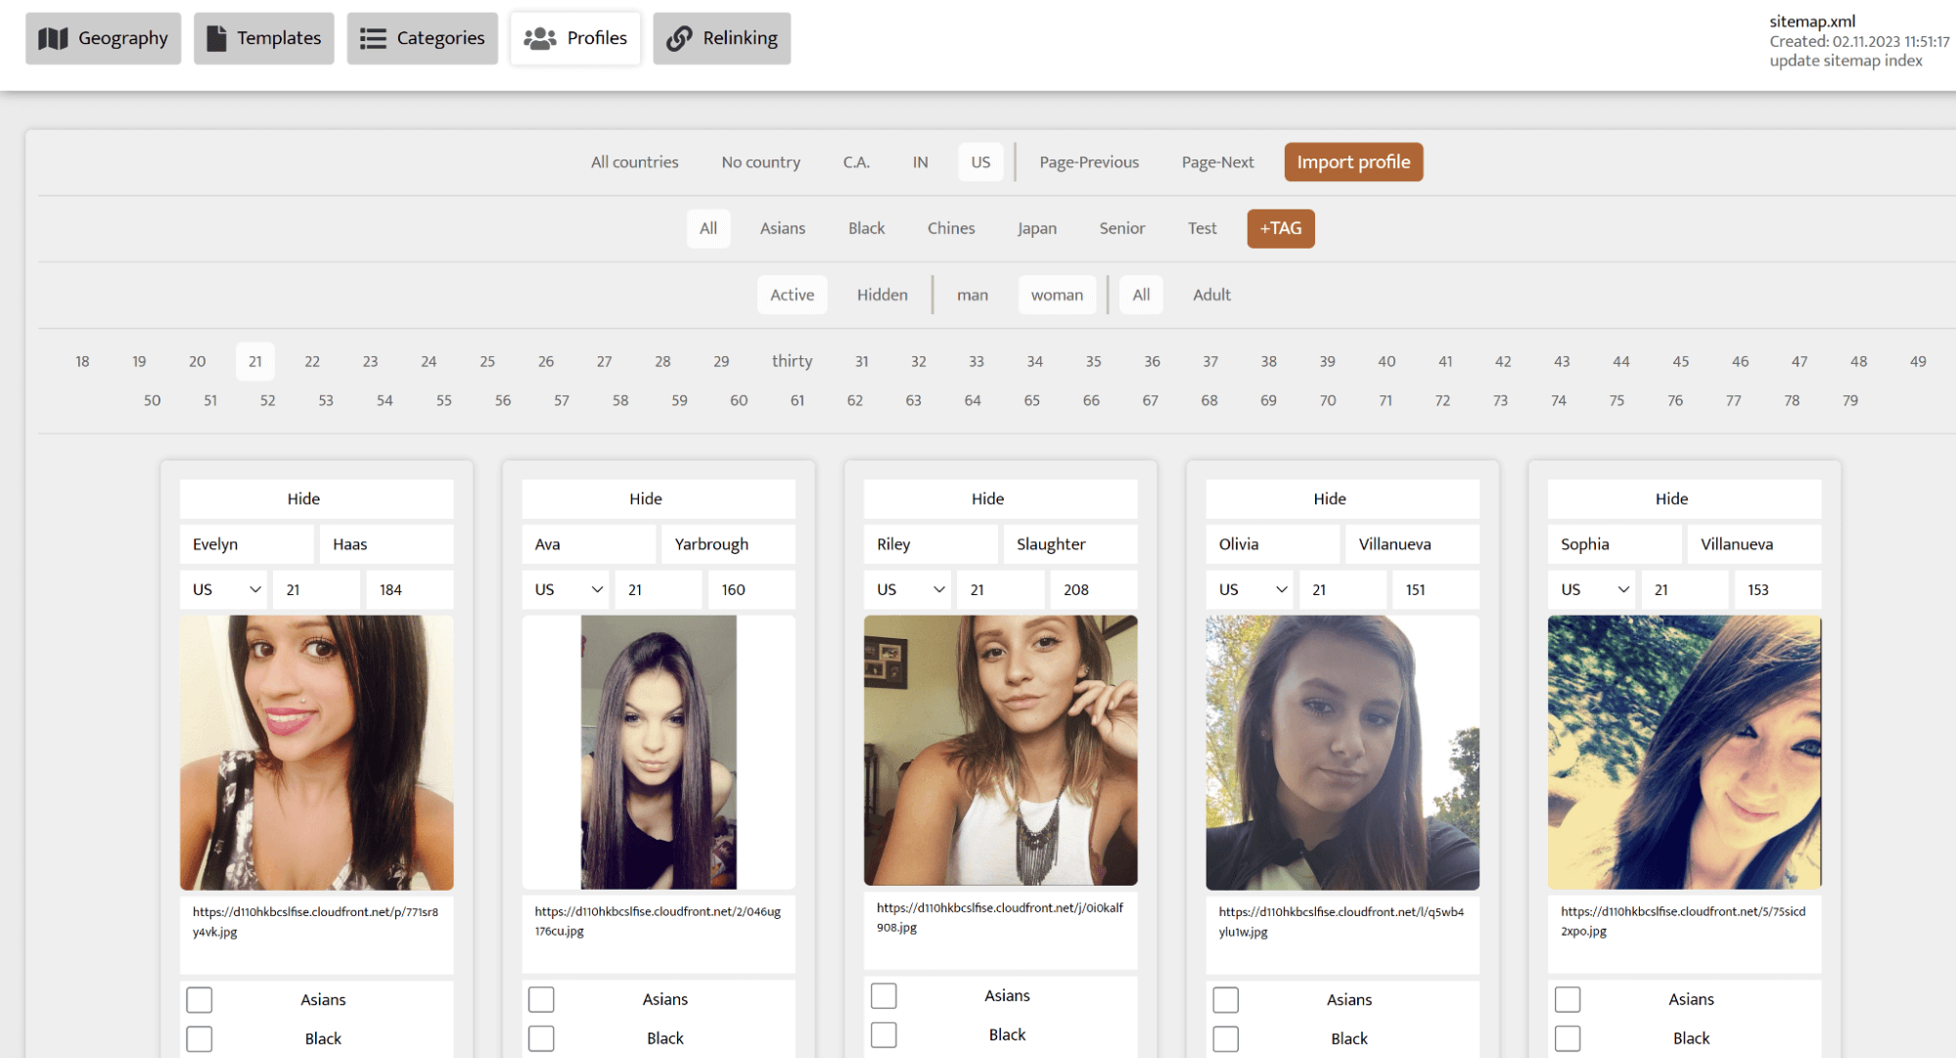Check Asians for Riley Slaughter
Image resolution: width=1956 pixels, height=1058 pixels.
point(884,996)
